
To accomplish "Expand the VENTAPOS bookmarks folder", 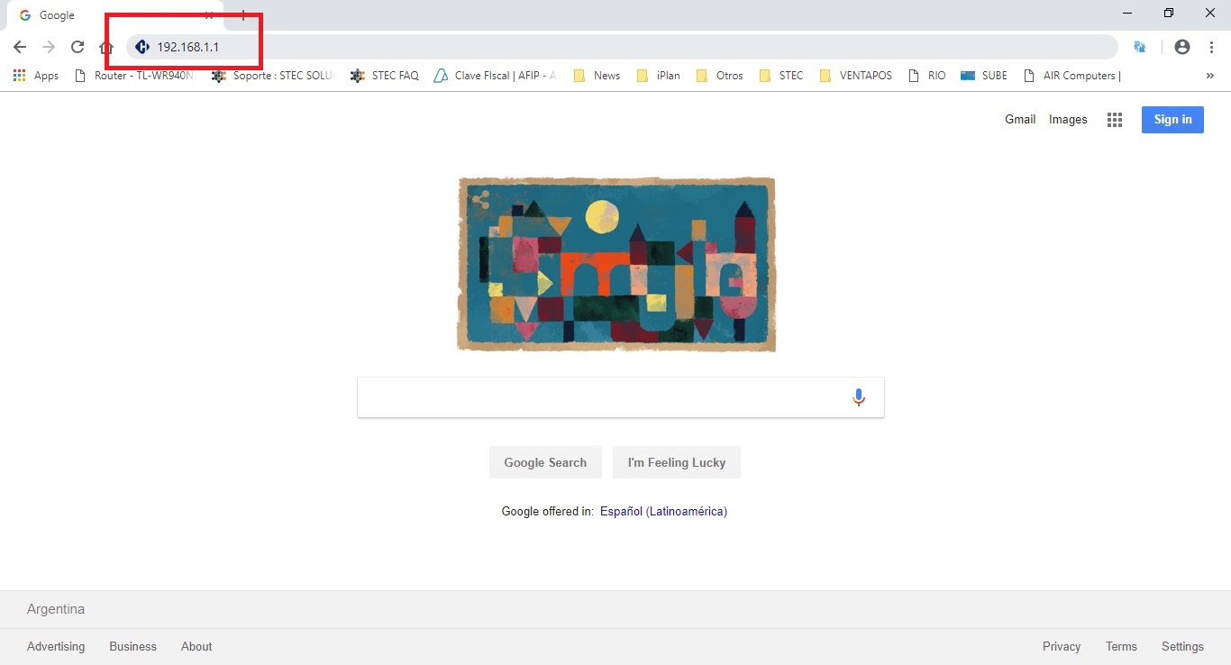I will point(855,76).
